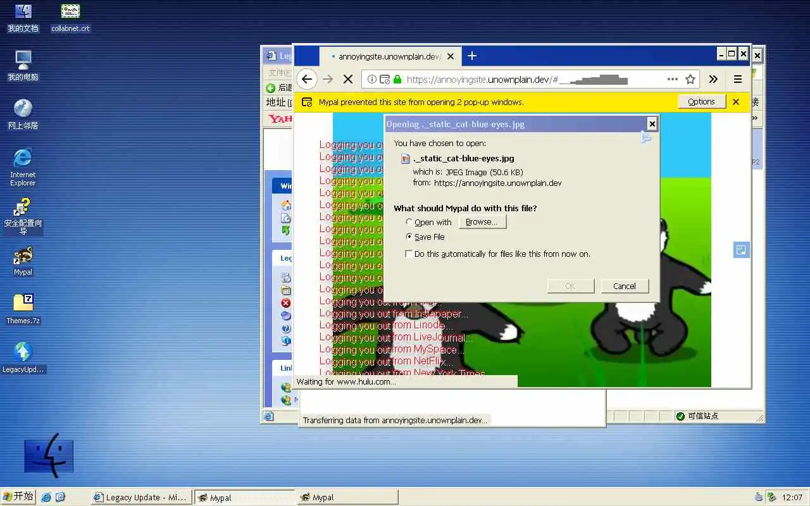Open a new tab with the plus button
810x506 pixels.
click(x=471, y=56)
